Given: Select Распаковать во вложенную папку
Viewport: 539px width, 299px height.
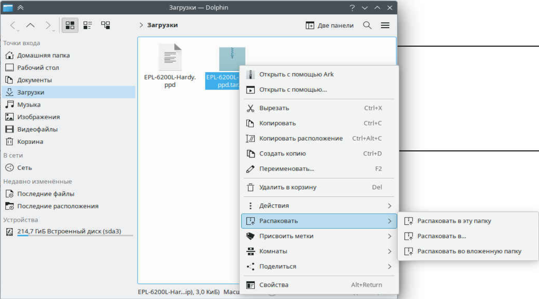Looking at the screenshot, I should point(469,251).
